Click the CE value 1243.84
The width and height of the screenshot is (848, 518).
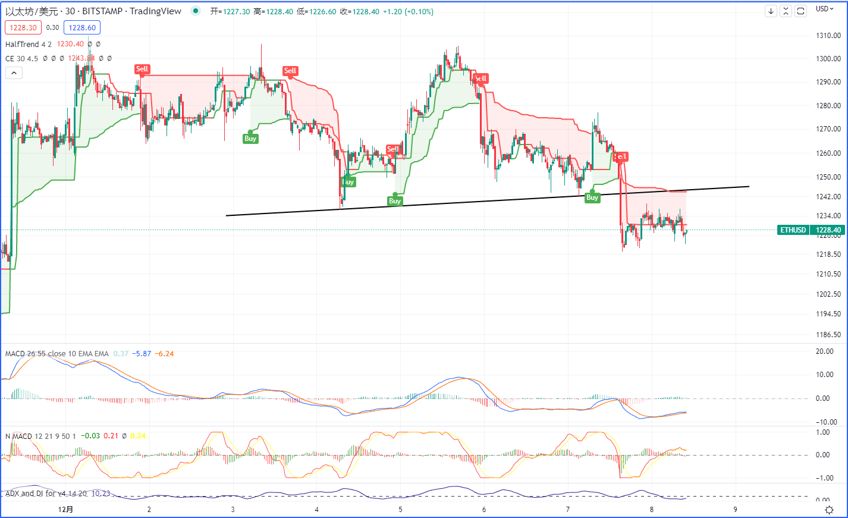tap(81, 58)
